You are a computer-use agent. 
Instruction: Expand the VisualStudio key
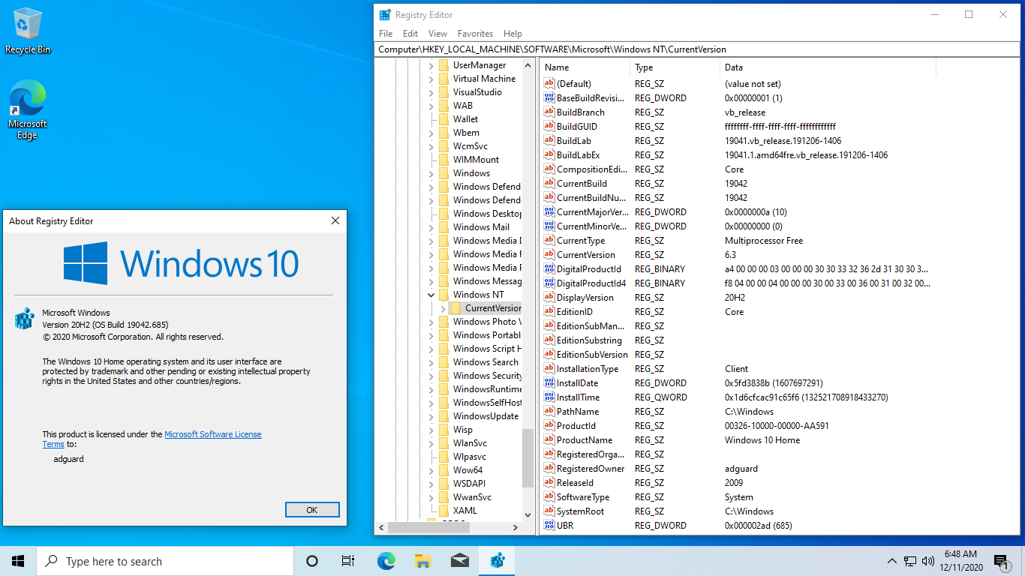(x=431, y=92)
